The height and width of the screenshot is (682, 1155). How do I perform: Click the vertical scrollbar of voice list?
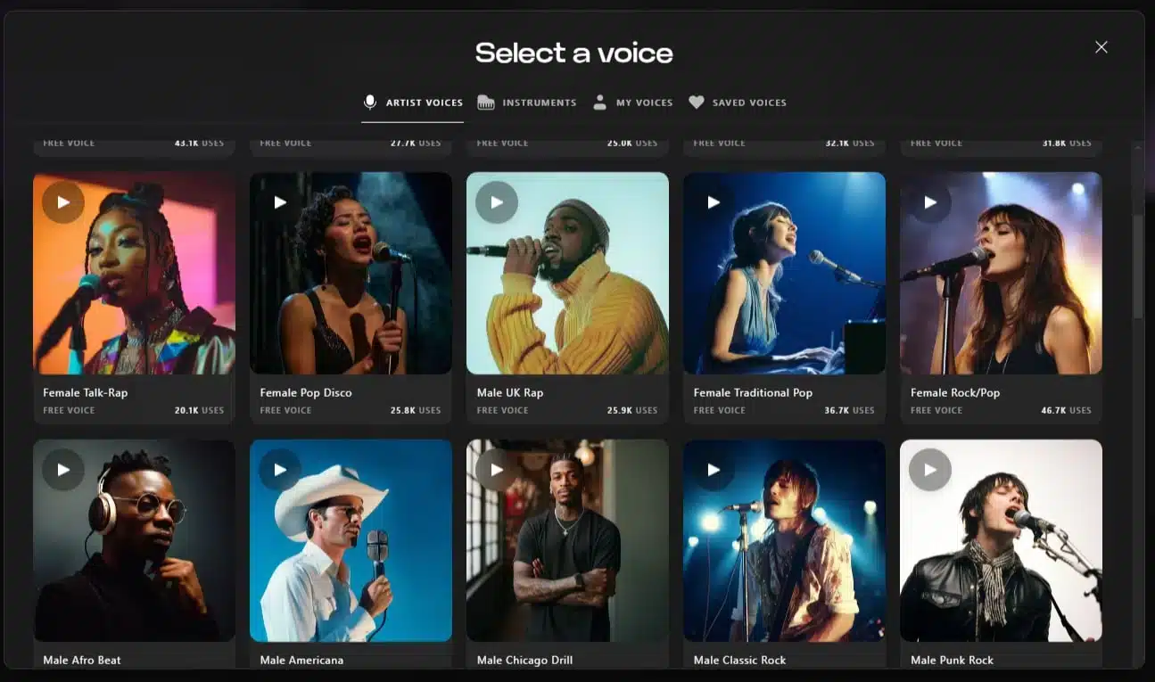(1137, 266)
